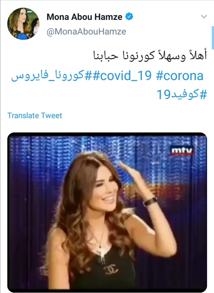The width and height of the screenshot is (214, 293).
Task: Click the @MonaAbouHamze handle
Action: pos(86,31)
